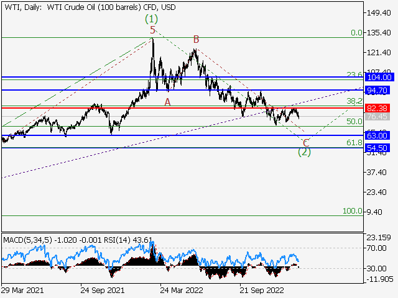Viewport: 398px width, 298px height.
Task: Click the Fibonacci 38.2 level label
Action: (354, 101)
